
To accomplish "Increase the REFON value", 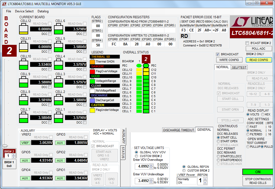I will click(x=205, y=179).
